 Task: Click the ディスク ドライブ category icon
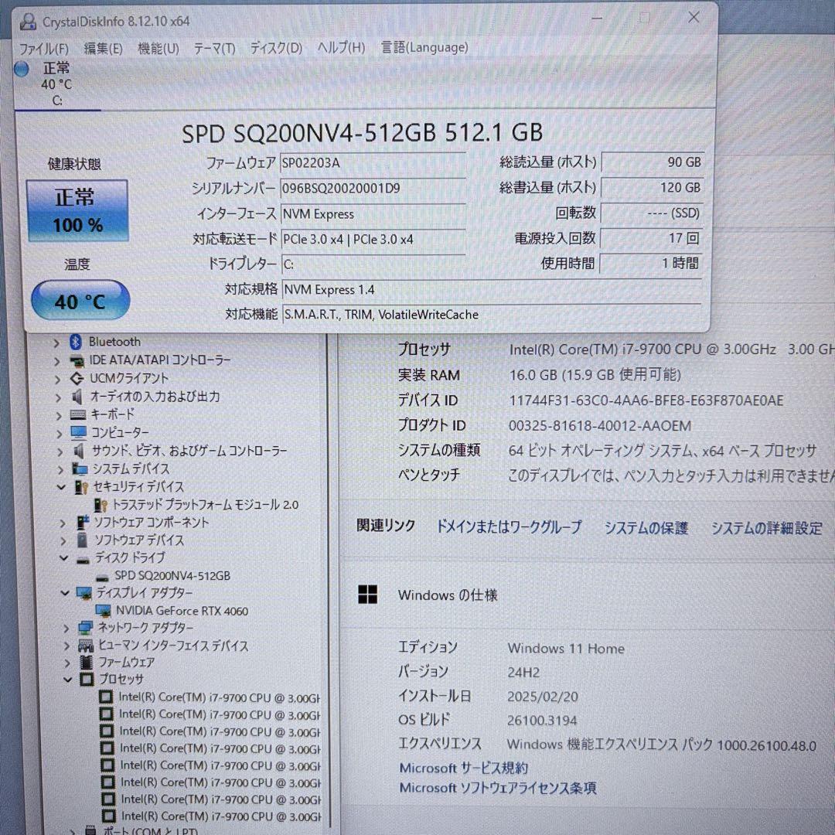(x=83, y=561)
